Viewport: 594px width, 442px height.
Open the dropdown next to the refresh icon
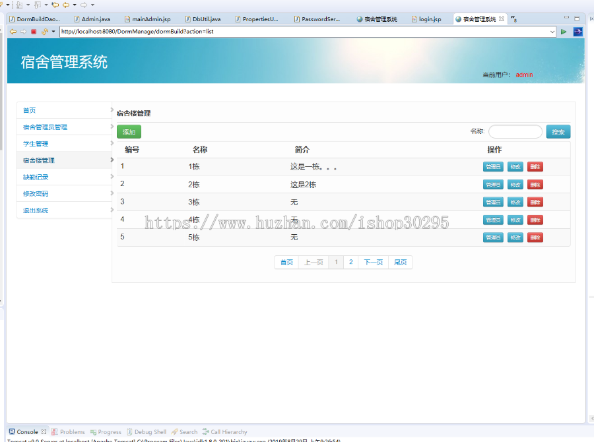[x=53, y=31]
